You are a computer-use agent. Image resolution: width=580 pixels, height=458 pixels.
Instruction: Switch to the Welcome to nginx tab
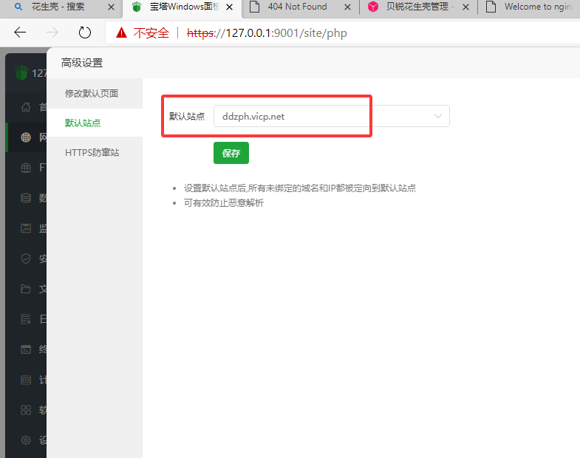point(530,8)
